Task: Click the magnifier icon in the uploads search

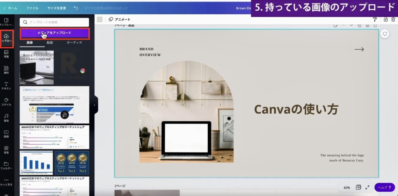Action: [25, 22]
